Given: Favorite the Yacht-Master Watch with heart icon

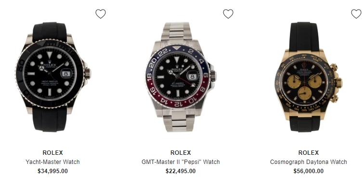Looking at the screenshot, I should coord(101,14).
